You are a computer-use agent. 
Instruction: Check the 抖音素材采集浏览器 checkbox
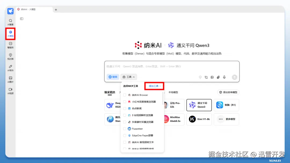point(125,122)
